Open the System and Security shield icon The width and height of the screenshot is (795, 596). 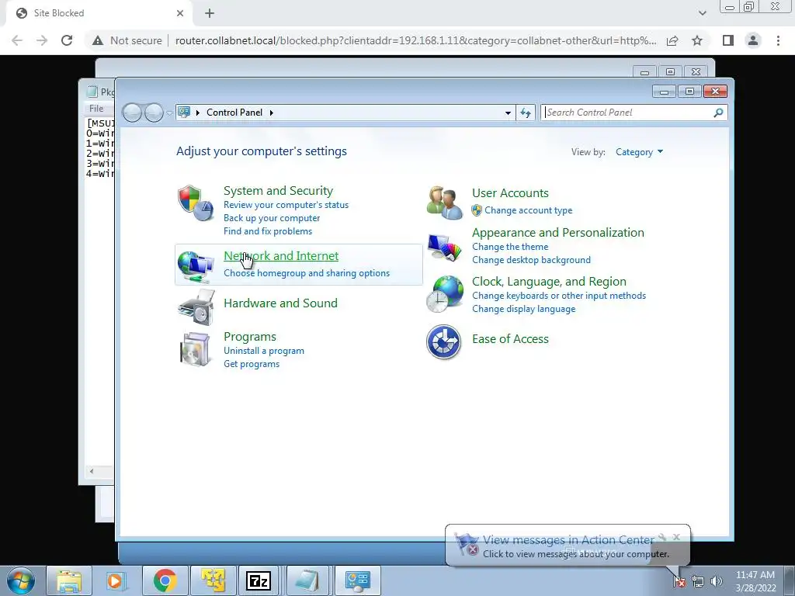pyautogui.click(x=196, y=203)
